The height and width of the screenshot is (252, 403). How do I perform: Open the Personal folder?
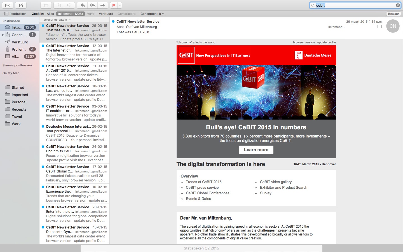coord(20,102)
